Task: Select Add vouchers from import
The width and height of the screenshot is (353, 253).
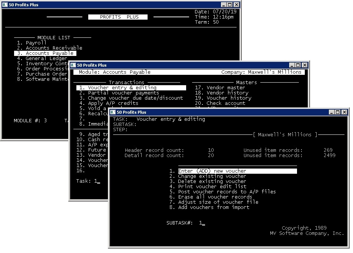Action: click(x=213, y=207)
